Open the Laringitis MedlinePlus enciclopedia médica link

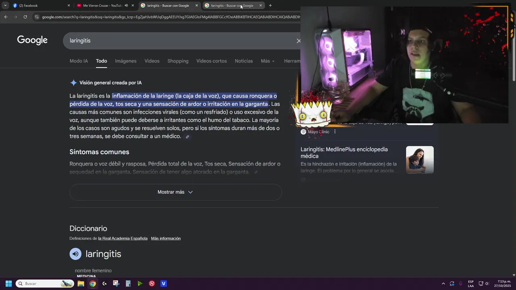click(344, 153)
